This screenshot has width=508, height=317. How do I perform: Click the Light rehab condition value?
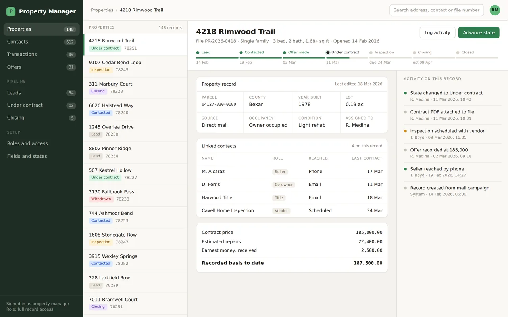(x=312, y=125)
